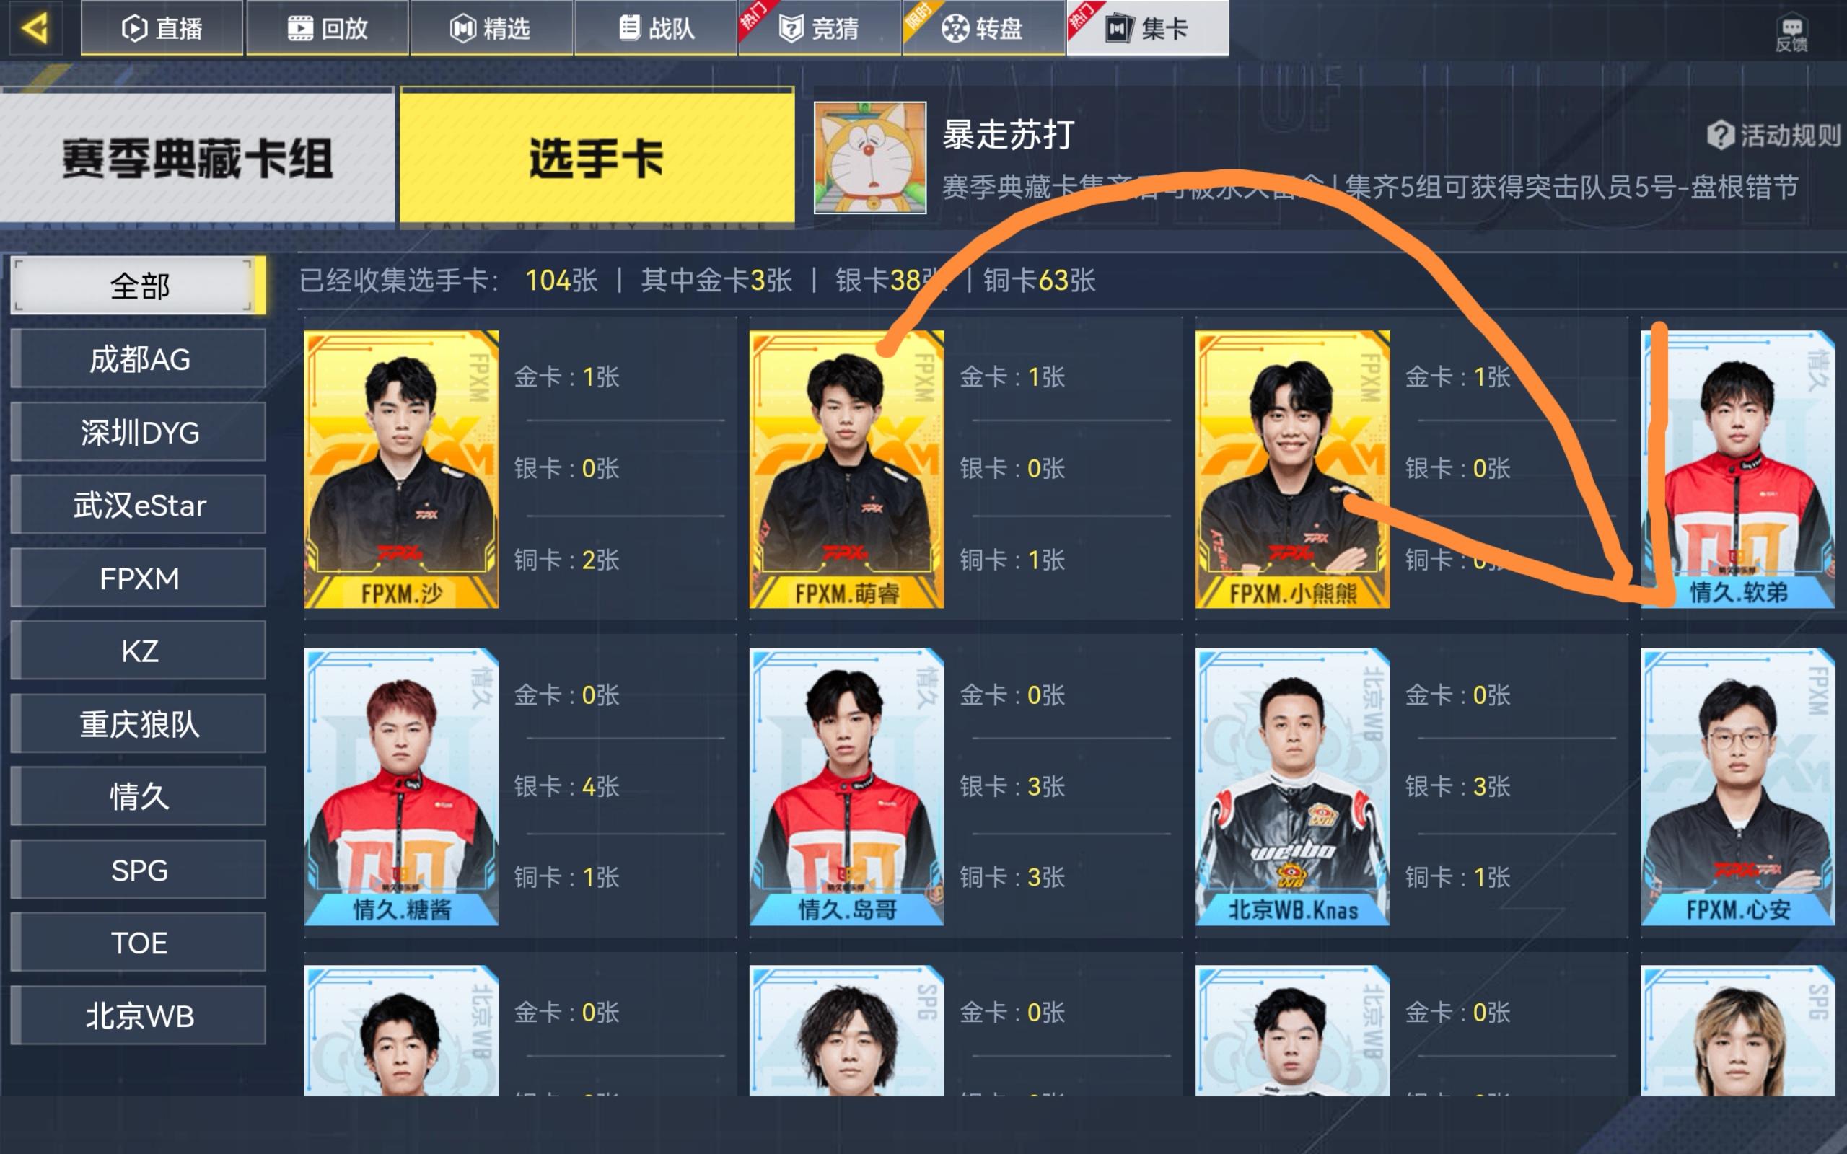Filter cards by 成都AG team
Viewport: 1847px width, 1154px height.
[139, 358]
